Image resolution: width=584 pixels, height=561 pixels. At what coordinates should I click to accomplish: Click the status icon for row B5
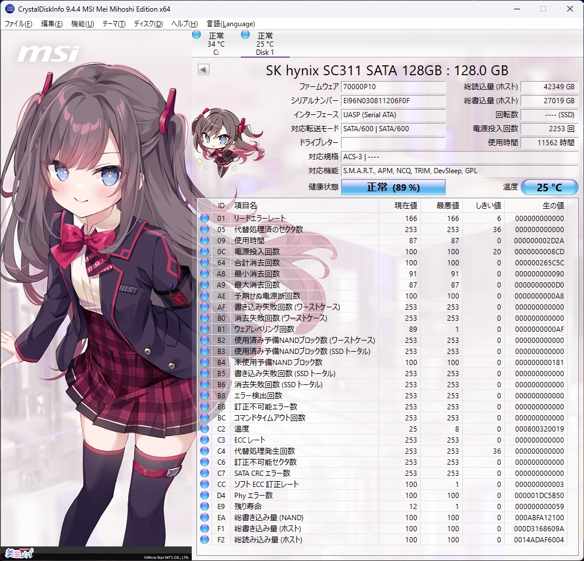[205, 373]
